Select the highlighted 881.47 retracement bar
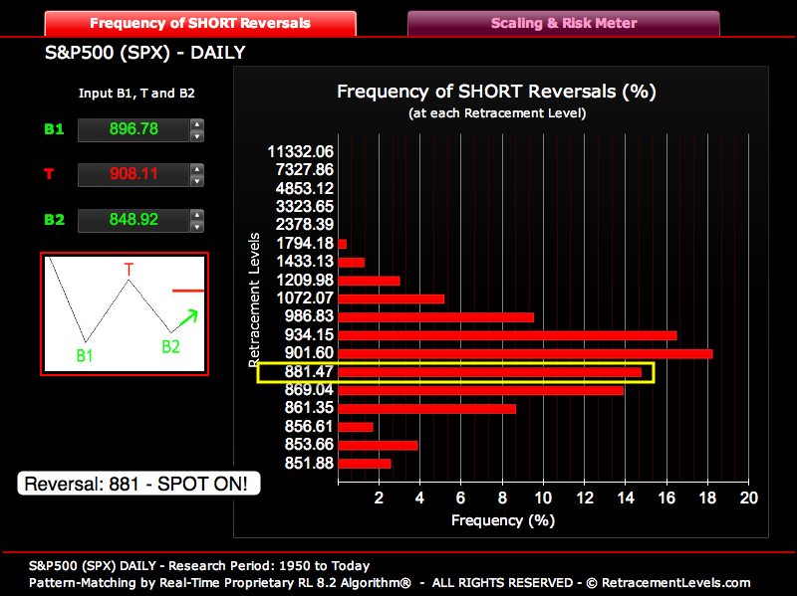799x596 pixels. click(x=490, y=372)
